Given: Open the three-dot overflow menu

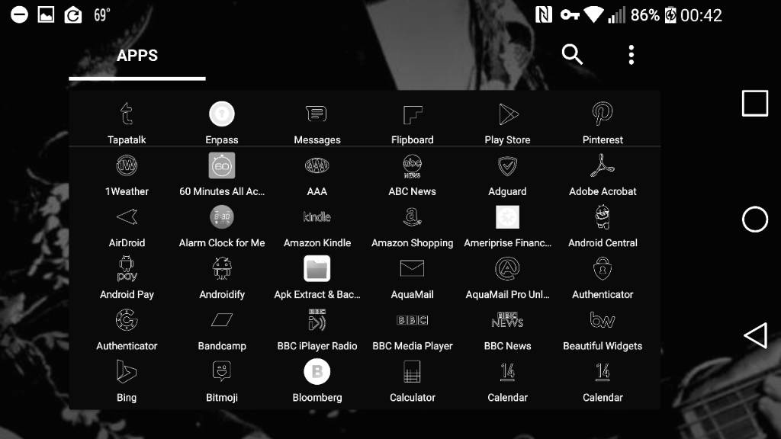Looking at the screenshot, I should pyautogui.click(x=631, y=55).
